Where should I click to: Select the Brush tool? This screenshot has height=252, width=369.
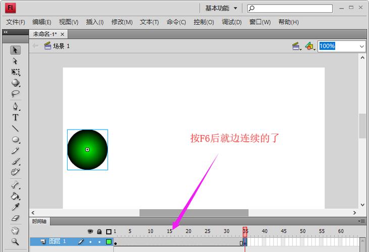click(16, 161)
